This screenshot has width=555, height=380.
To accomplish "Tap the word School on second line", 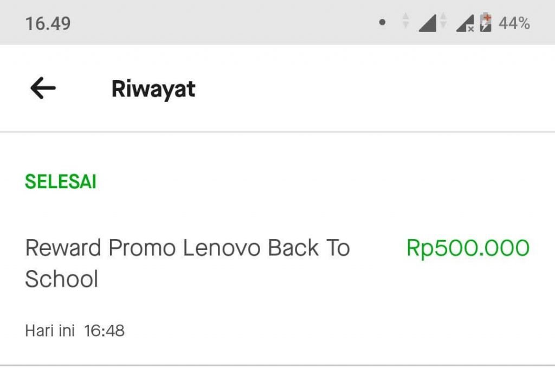I will (62, 279).
